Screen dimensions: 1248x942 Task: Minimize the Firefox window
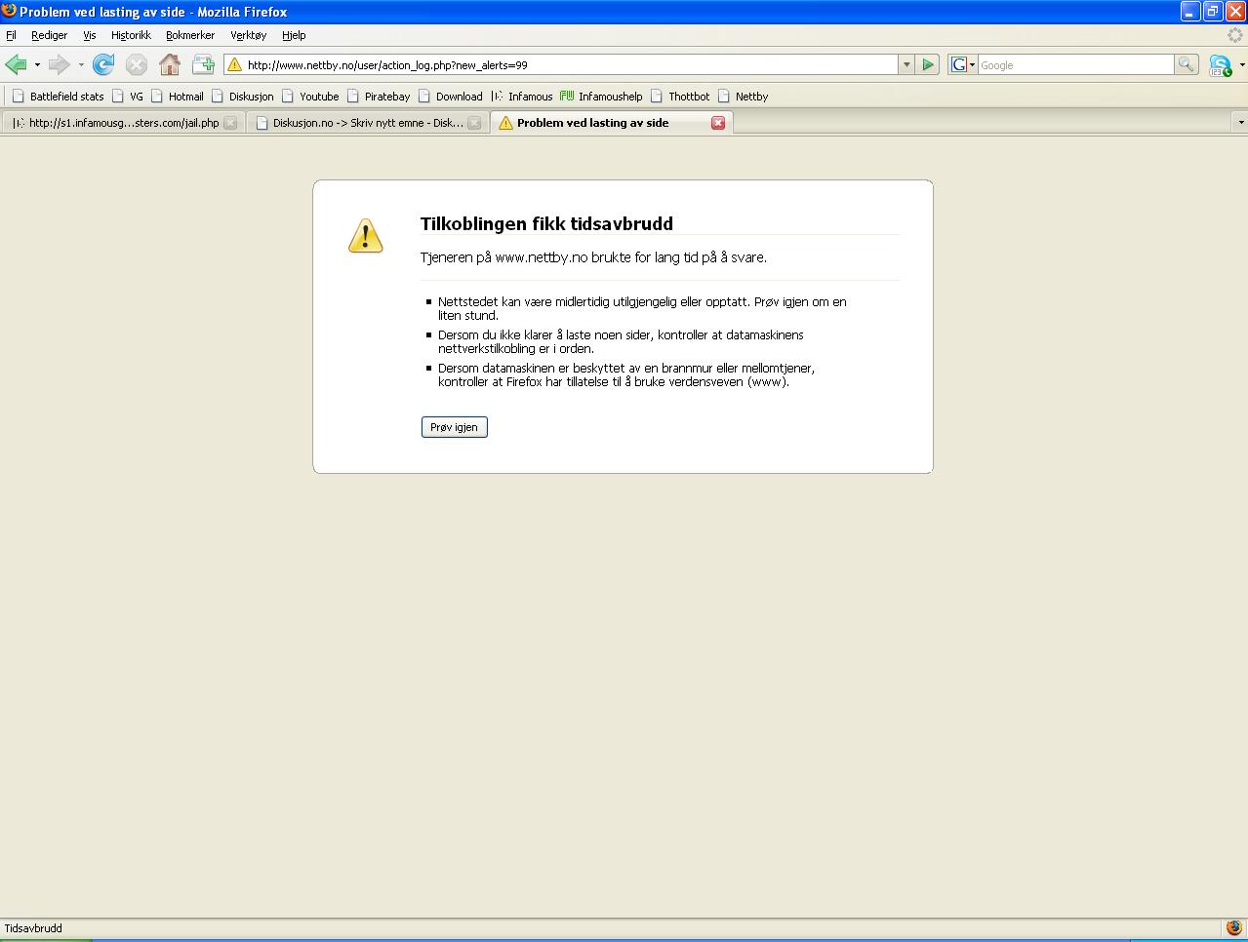1189,12
